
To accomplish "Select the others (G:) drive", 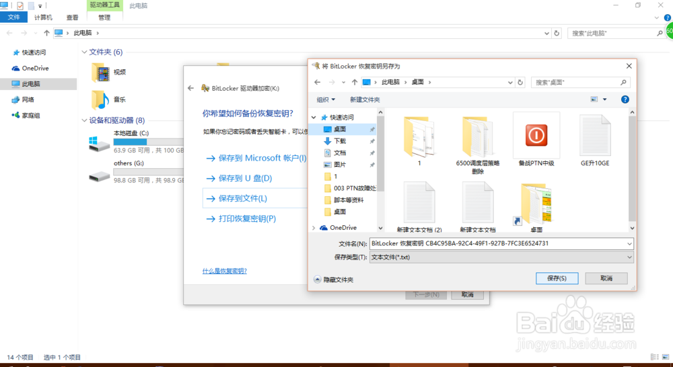I will [136, 171].
